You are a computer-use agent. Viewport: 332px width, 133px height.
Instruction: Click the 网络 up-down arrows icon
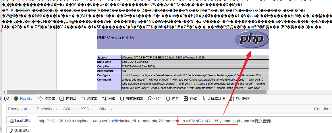104,99
